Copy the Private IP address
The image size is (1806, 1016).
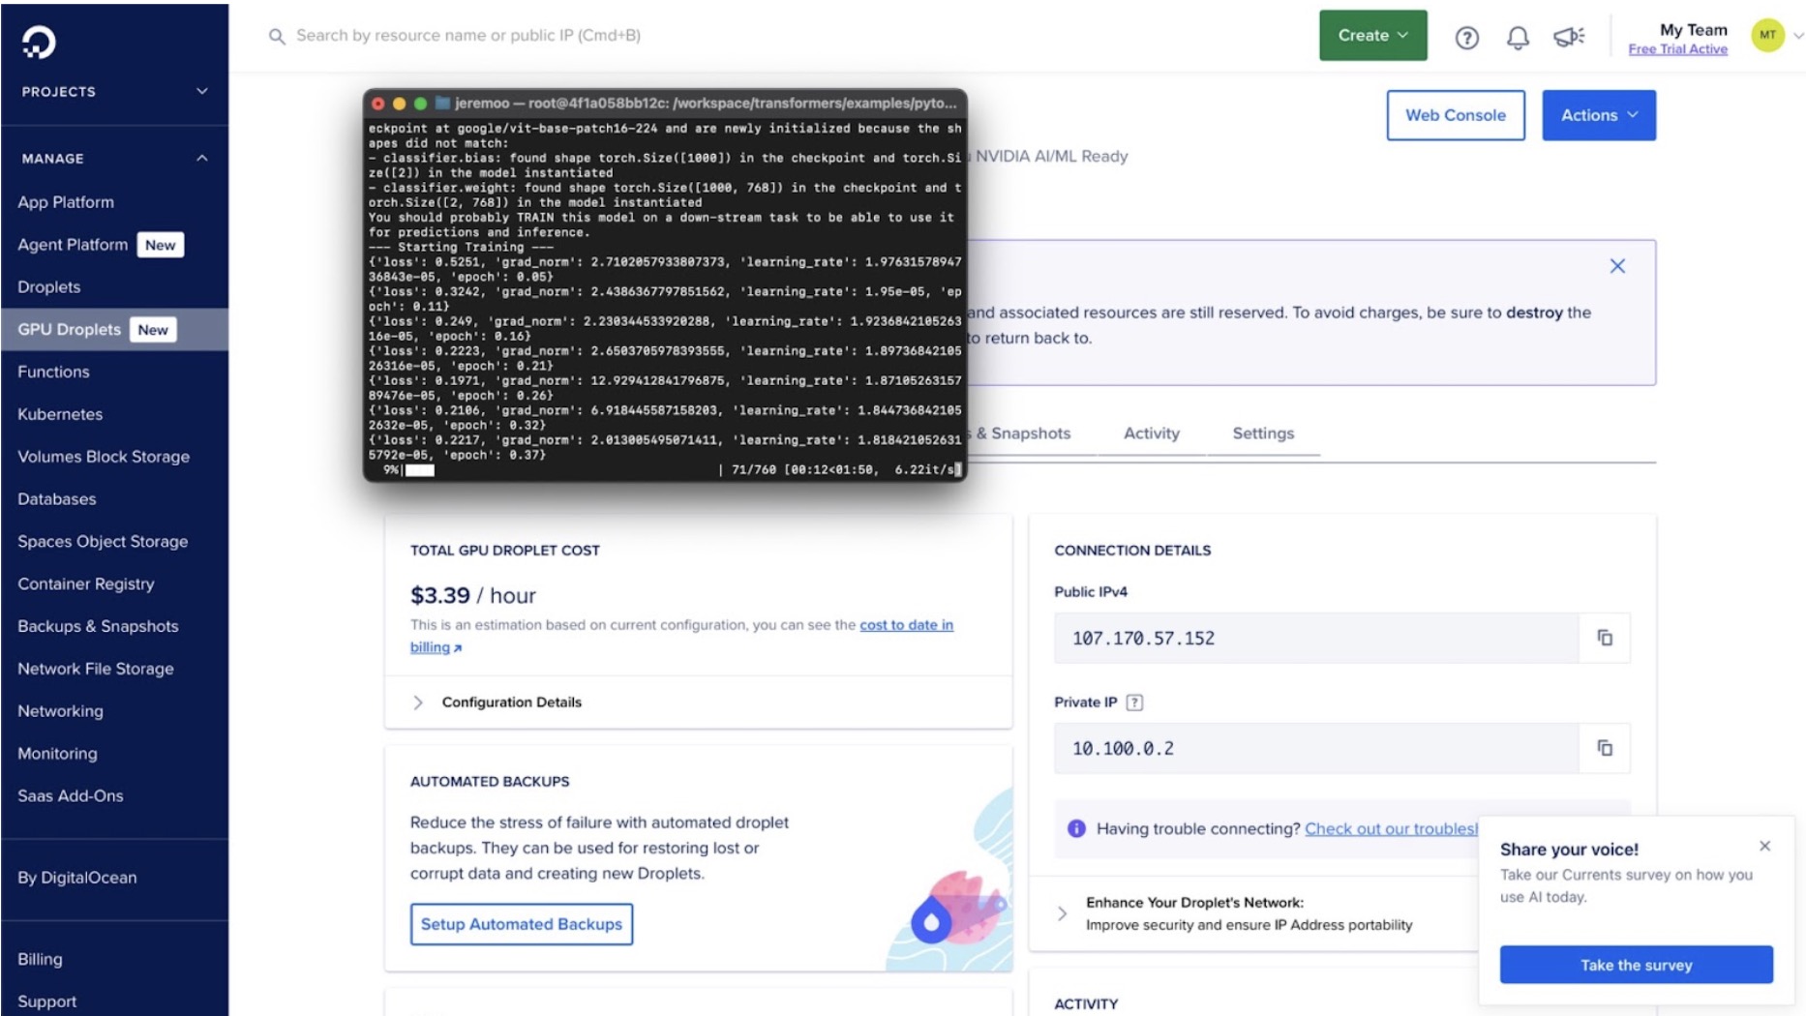coord(1605,748)
